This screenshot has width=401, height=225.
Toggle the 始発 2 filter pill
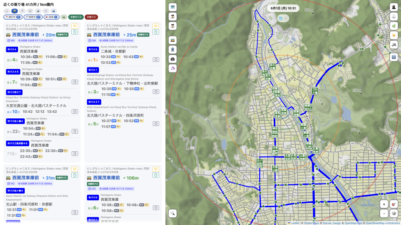coord(51,17)
